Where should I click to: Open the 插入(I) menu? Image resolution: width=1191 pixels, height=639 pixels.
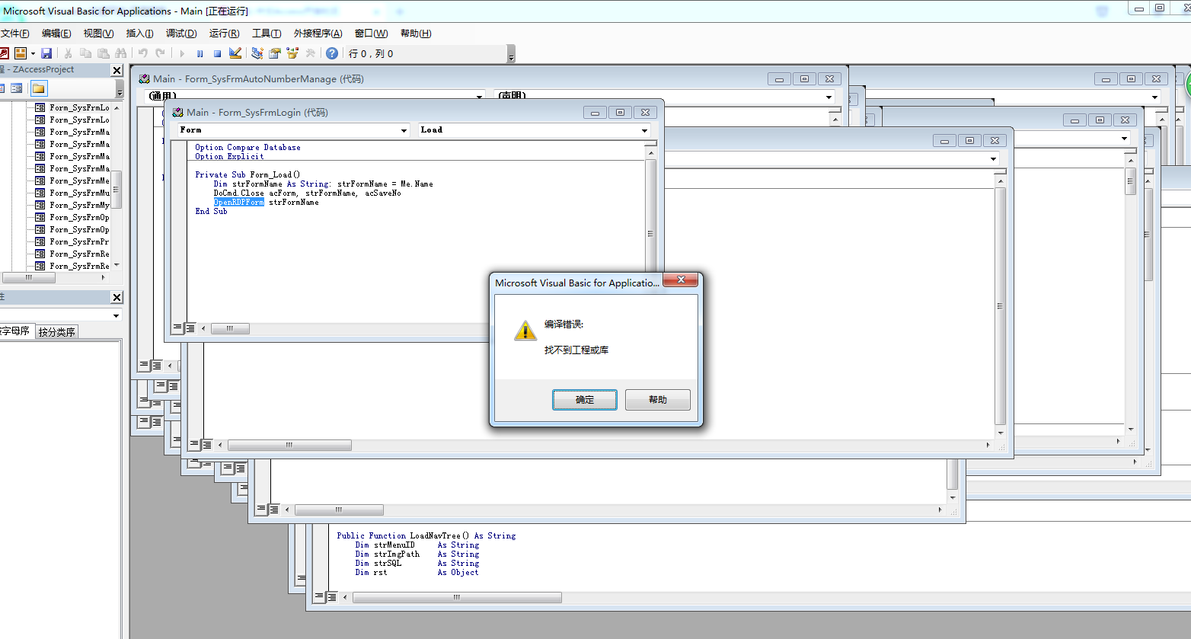point(139,34)
